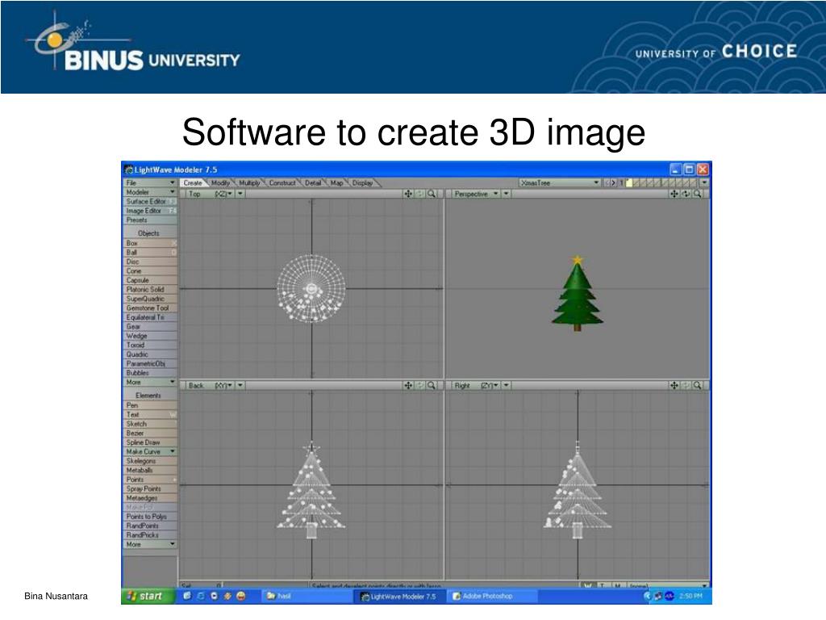The height and width of the screenshot is (620, 826).
Task: Select the Toroid tool
Action: tap(150, 346)
